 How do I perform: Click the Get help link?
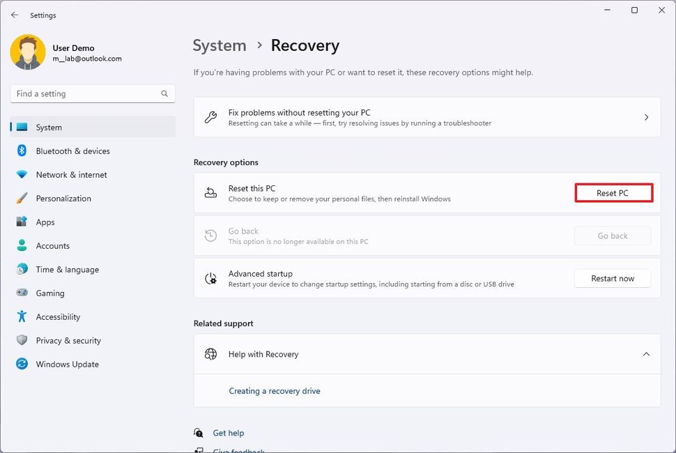point(229,433)
